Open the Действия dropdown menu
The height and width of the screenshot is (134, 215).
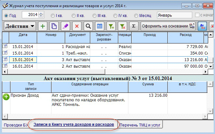click(20, 26)
